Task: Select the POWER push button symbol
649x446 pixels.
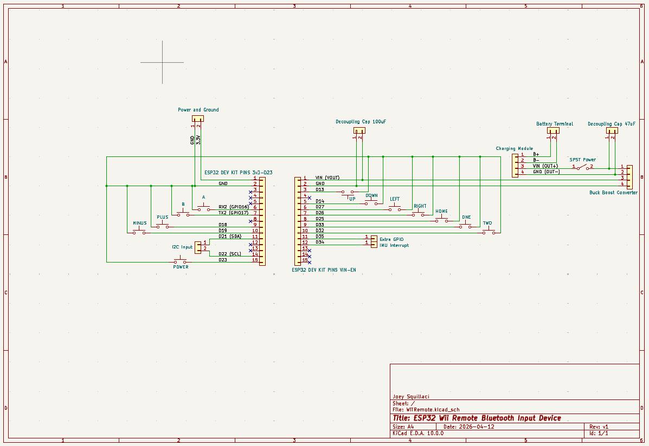Action: point(180,260)
